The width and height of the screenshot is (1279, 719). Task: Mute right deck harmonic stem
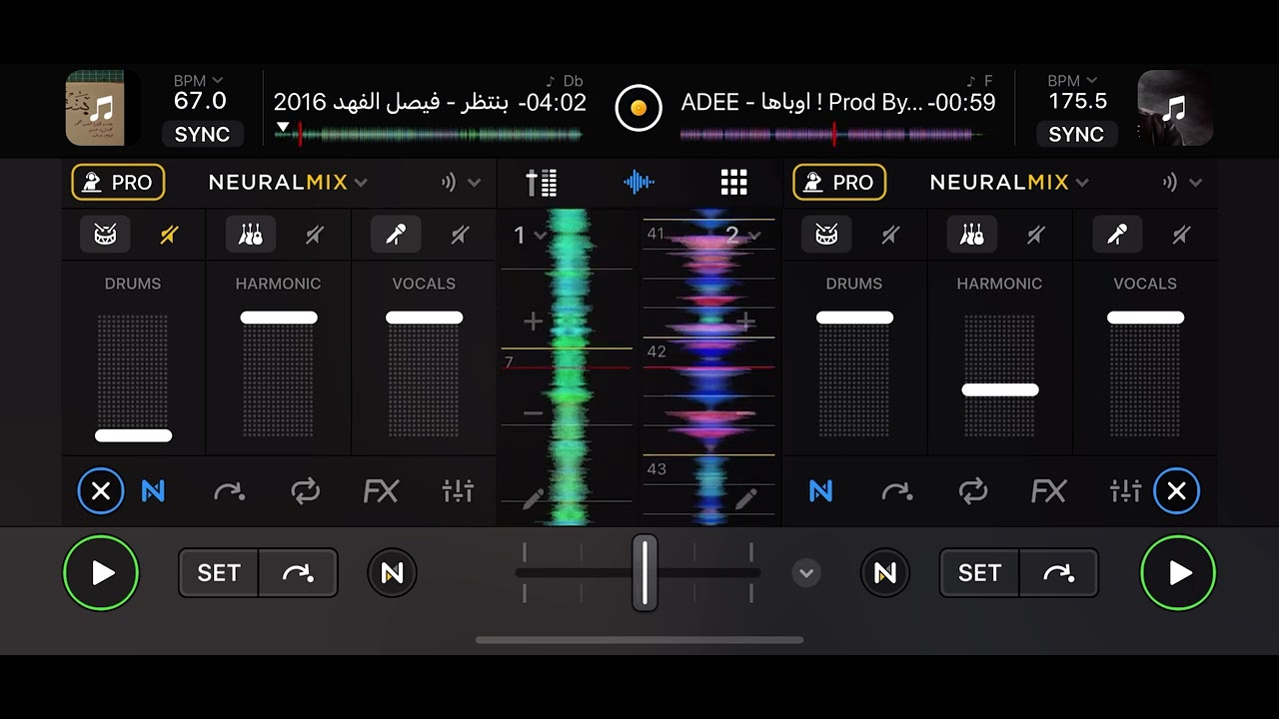1036,235
